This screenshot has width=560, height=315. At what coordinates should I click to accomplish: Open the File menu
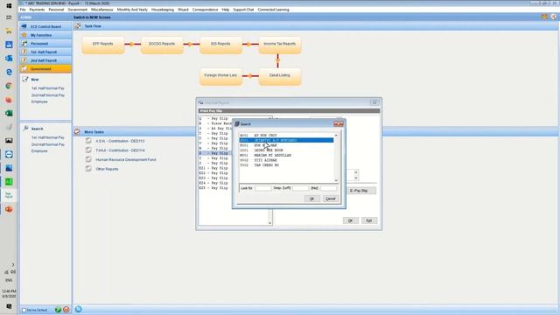23,10
